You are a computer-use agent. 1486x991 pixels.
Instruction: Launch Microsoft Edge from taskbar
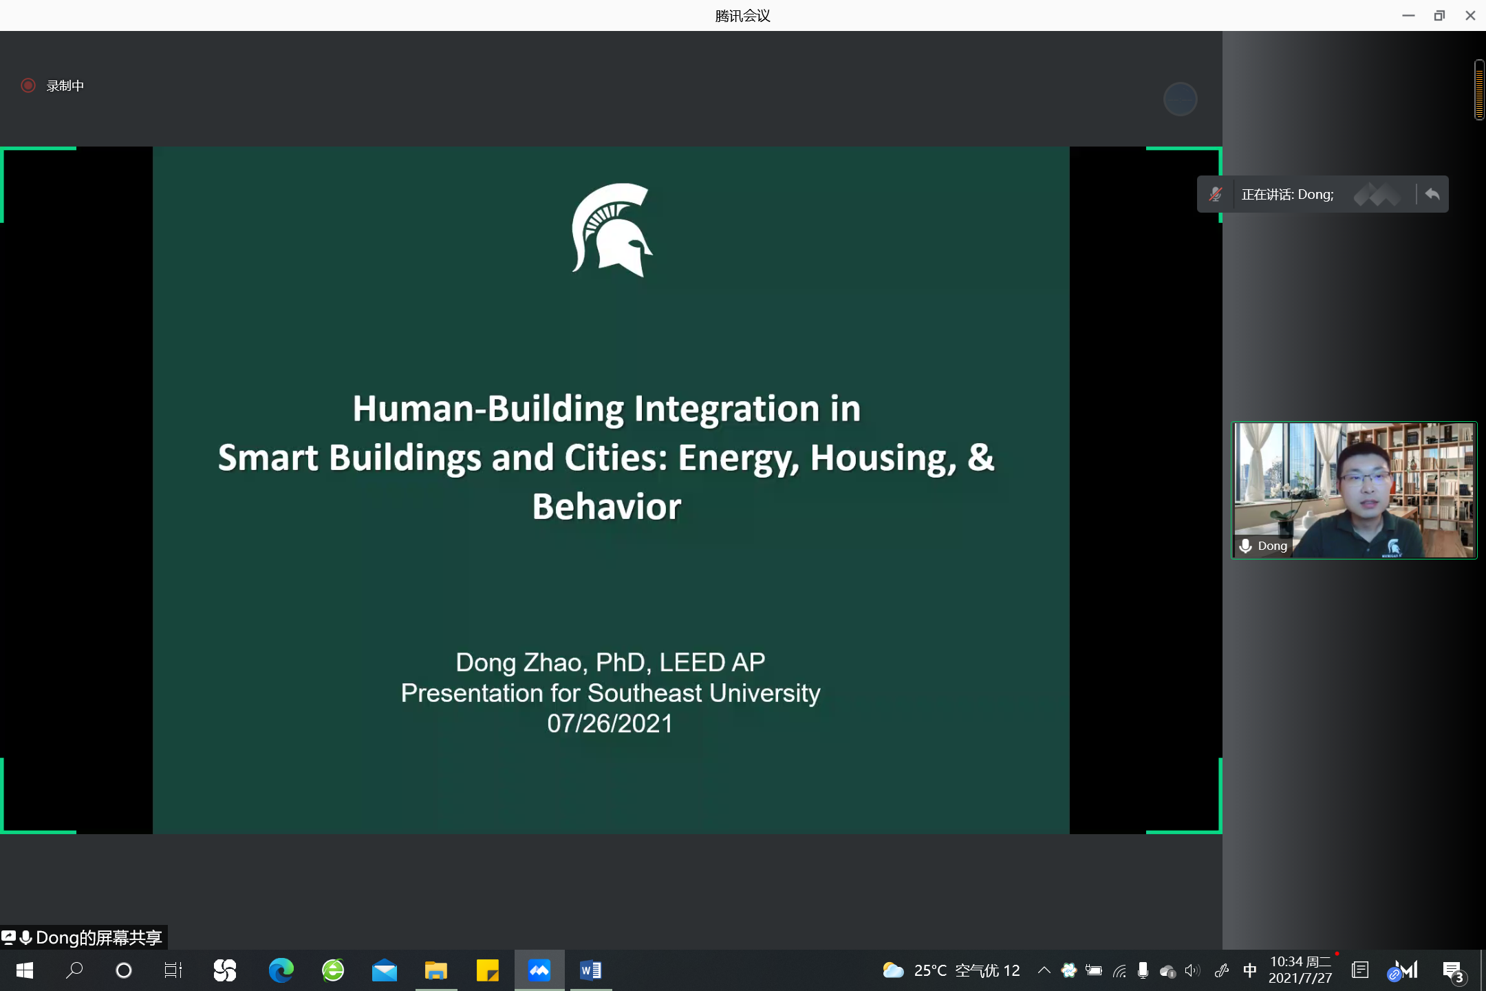281,970
